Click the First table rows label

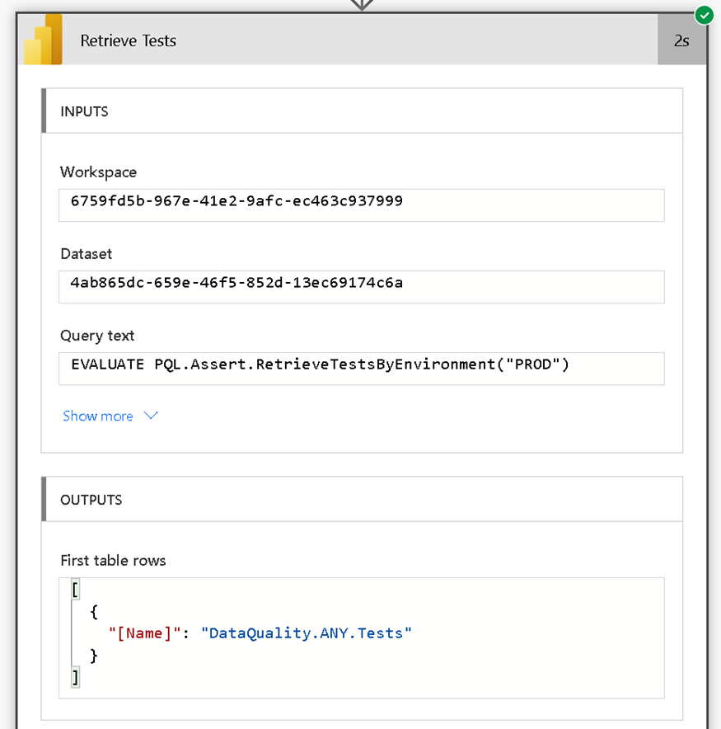tap(113, 560)
